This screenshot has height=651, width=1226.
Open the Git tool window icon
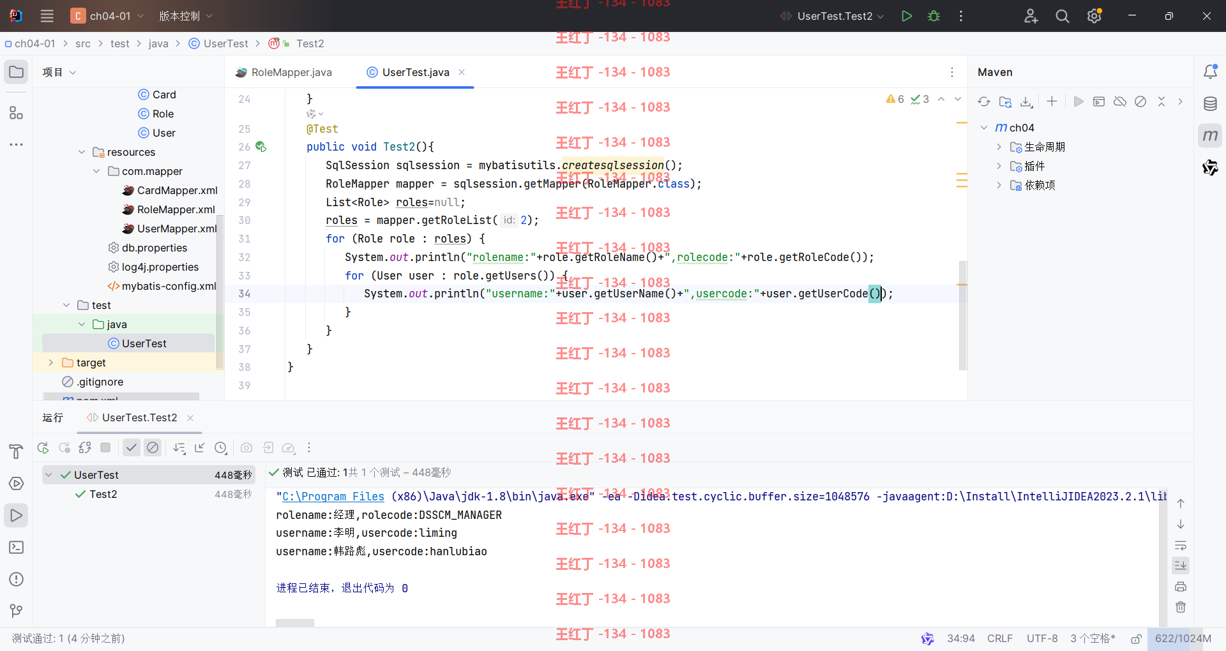coord(17,611)
